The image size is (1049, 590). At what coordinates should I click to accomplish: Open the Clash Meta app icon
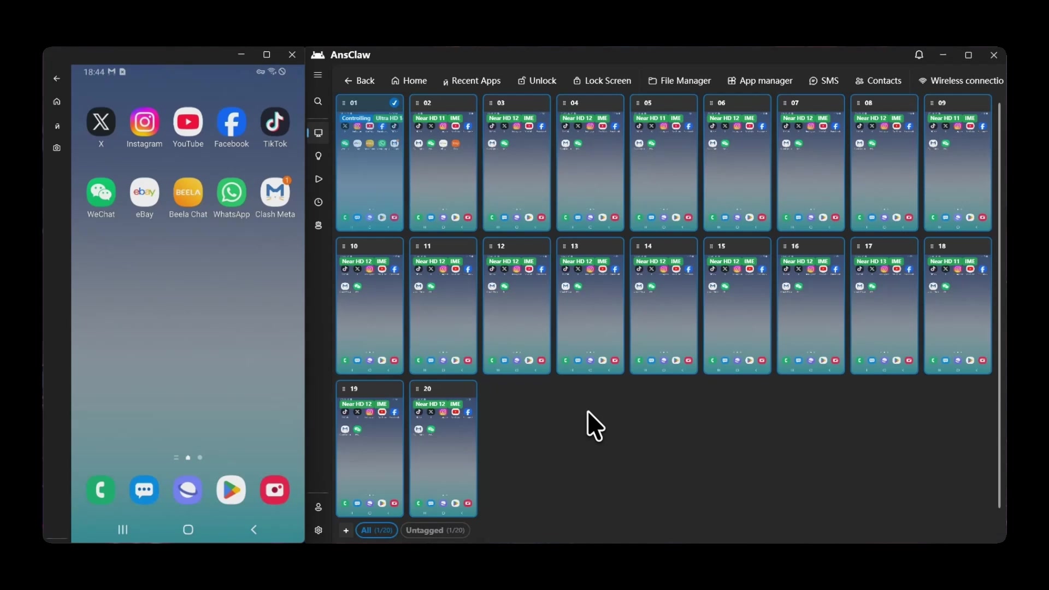coord(275,192)
